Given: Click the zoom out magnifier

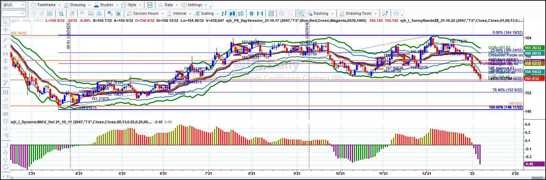Looking at the screenshot, I should tap(290, 13).
